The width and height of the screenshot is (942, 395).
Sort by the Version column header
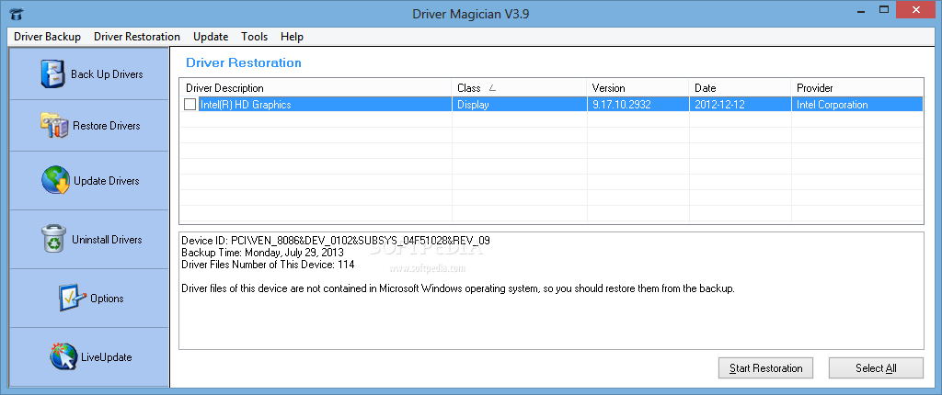[x=638, y=87]
